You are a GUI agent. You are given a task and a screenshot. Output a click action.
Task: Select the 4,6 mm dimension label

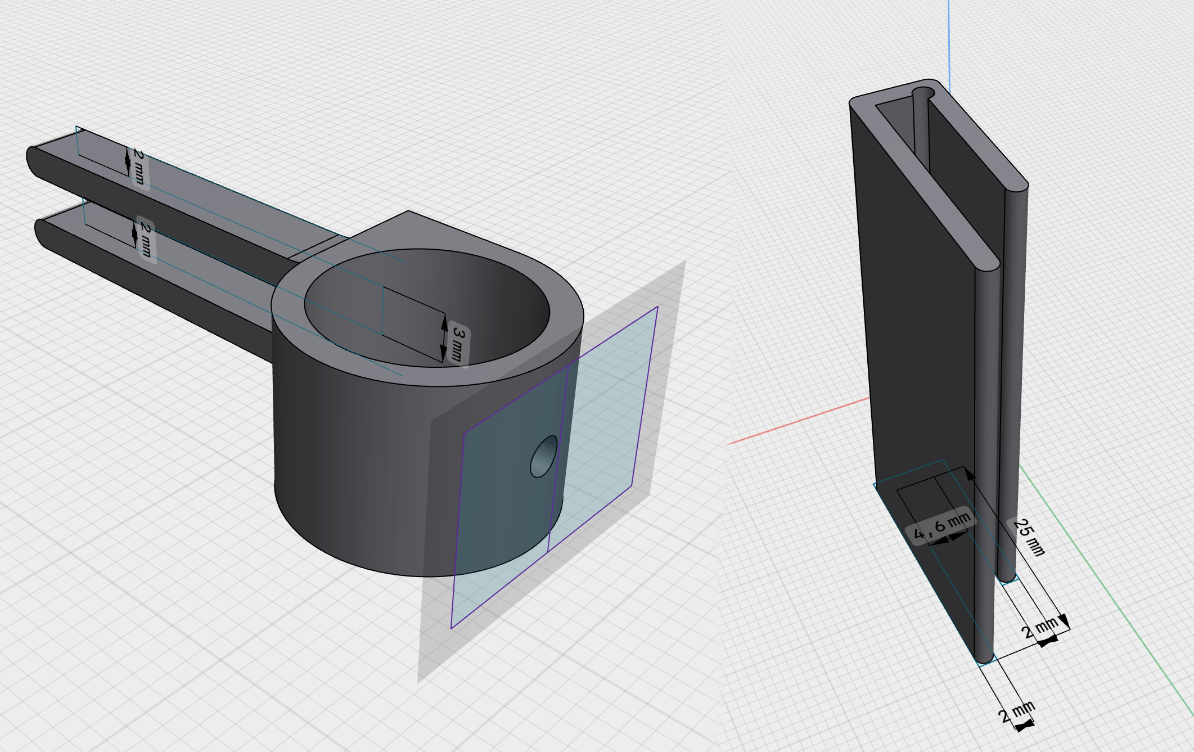click(941, 526)
